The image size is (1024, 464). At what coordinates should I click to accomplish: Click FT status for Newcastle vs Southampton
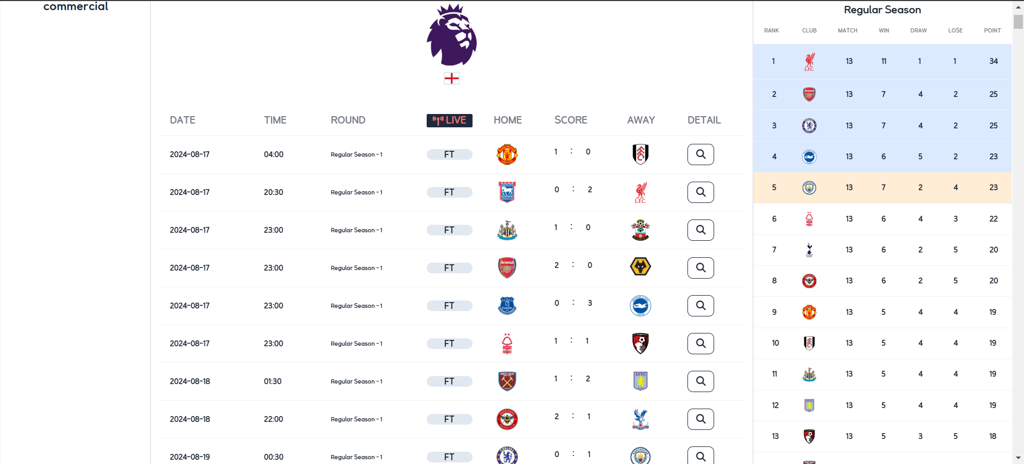coord(450,230)
